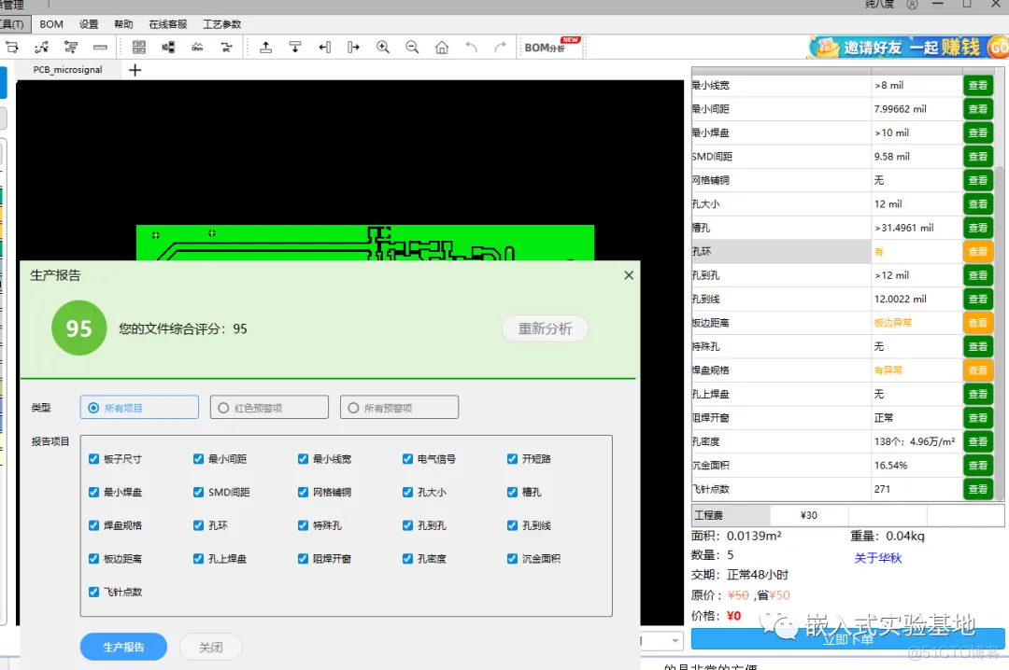Click the layer alignment tool icon
Image resolution: width=1009 pixels, height=670 pixels.
[x=71, y=47]
